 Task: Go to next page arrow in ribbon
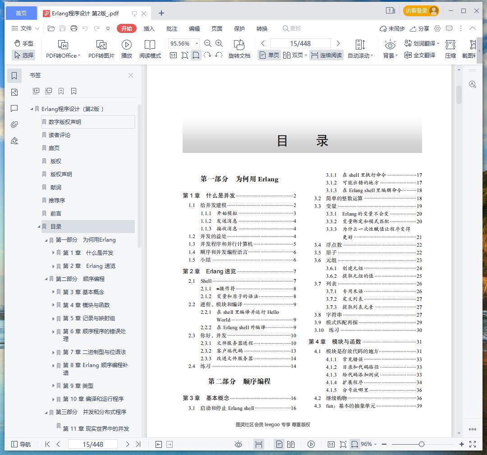(338, 43)
